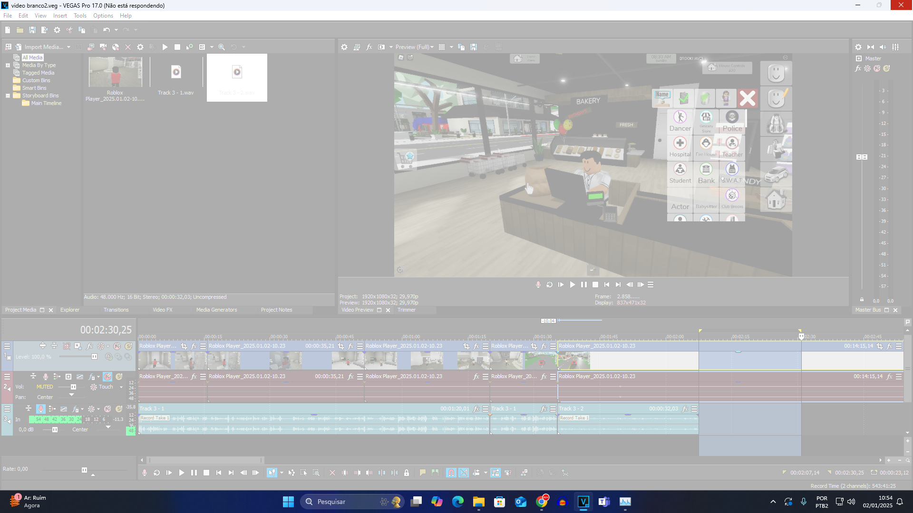Copy snapshot to clipboard in preview
The width and height of the screenshot is (913, 513).
pos(461,47)
